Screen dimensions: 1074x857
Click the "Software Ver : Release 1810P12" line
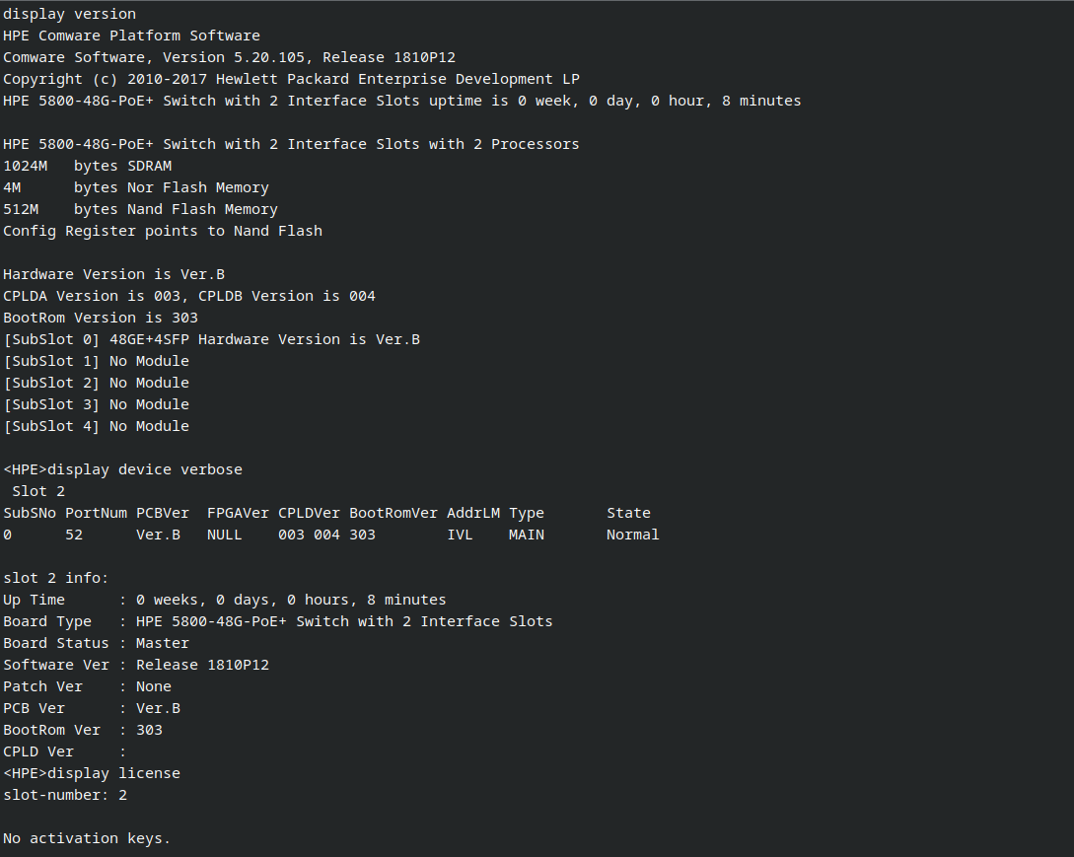pos(135,665)
